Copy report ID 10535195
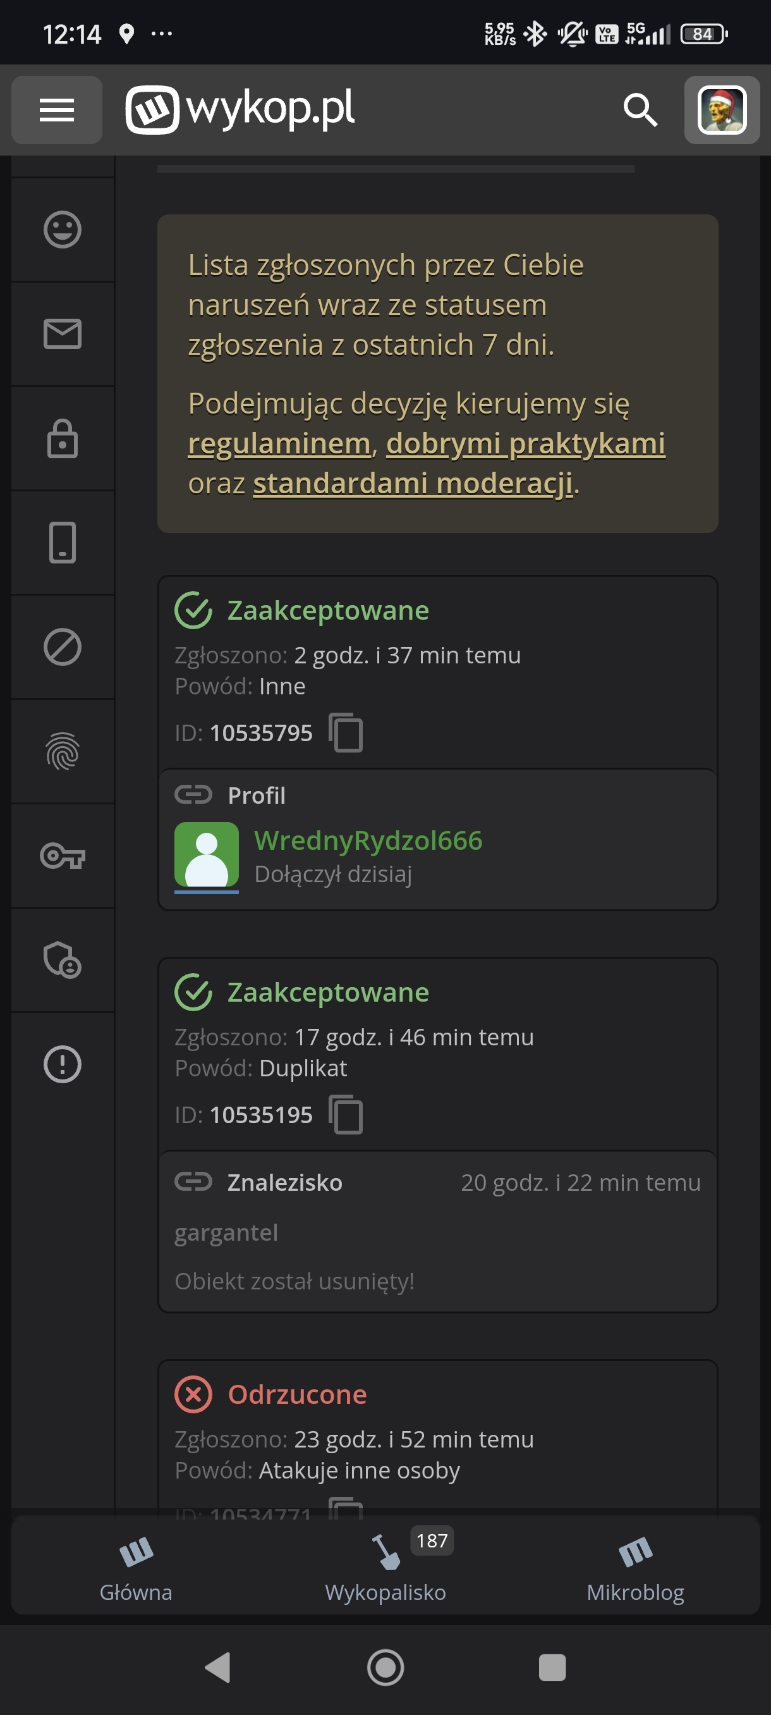 pos(346,1114)
